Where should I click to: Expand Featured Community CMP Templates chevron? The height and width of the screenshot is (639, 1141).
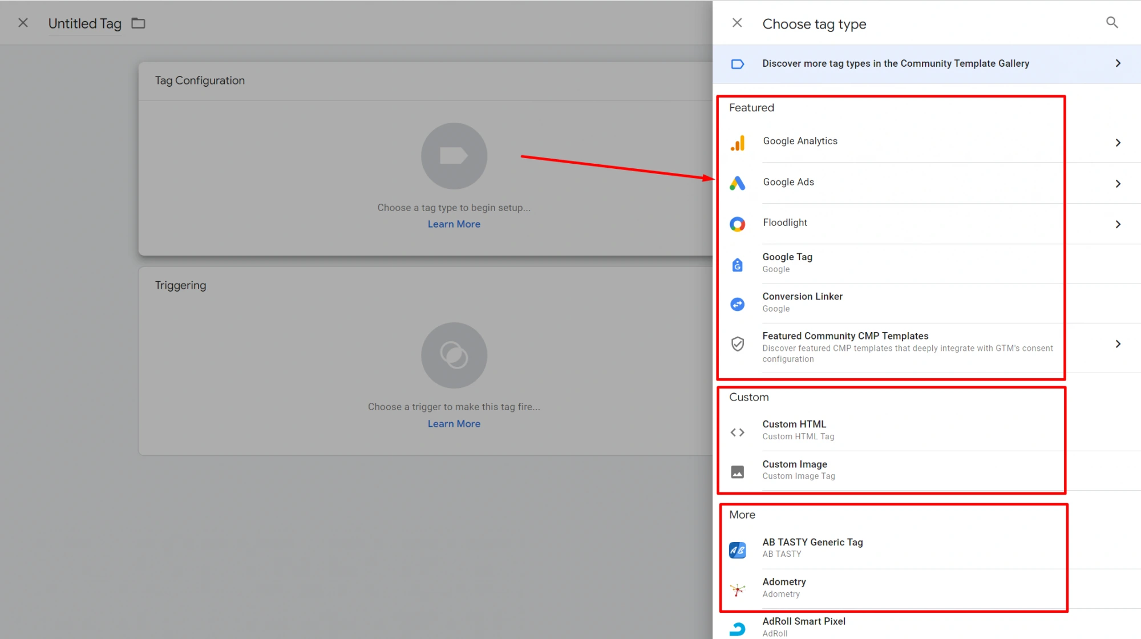click(1118, 344)
